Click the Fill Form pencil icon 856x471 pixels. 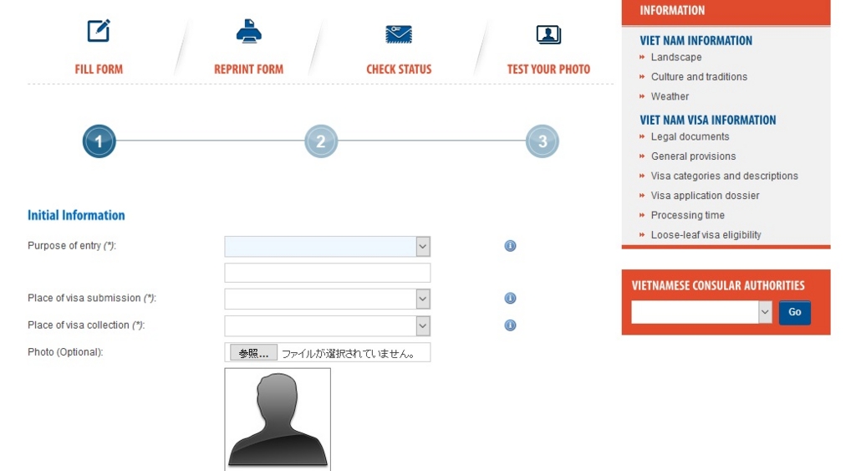(99, 31)
